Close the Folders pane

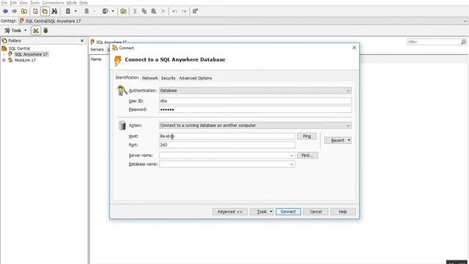click(82, 40)
